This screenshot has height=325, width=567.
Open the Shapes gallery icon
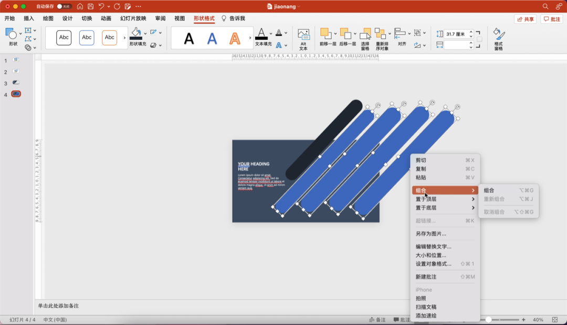click(x=11, y=34)
